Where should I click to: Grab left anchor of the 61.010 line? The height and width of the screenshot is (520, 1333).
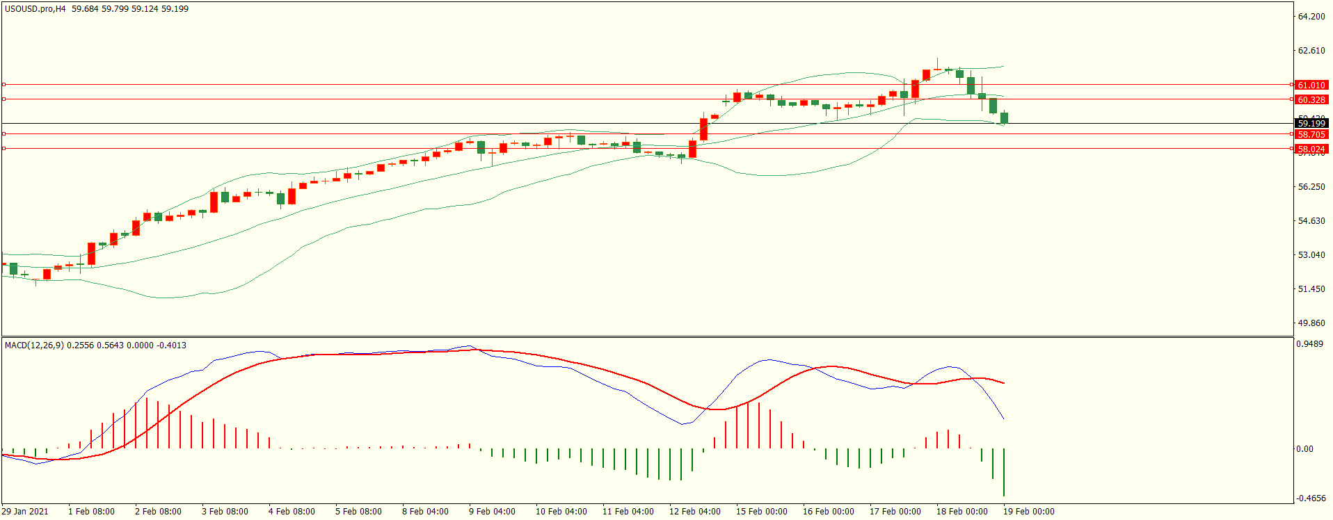click(x=3, y=84)
